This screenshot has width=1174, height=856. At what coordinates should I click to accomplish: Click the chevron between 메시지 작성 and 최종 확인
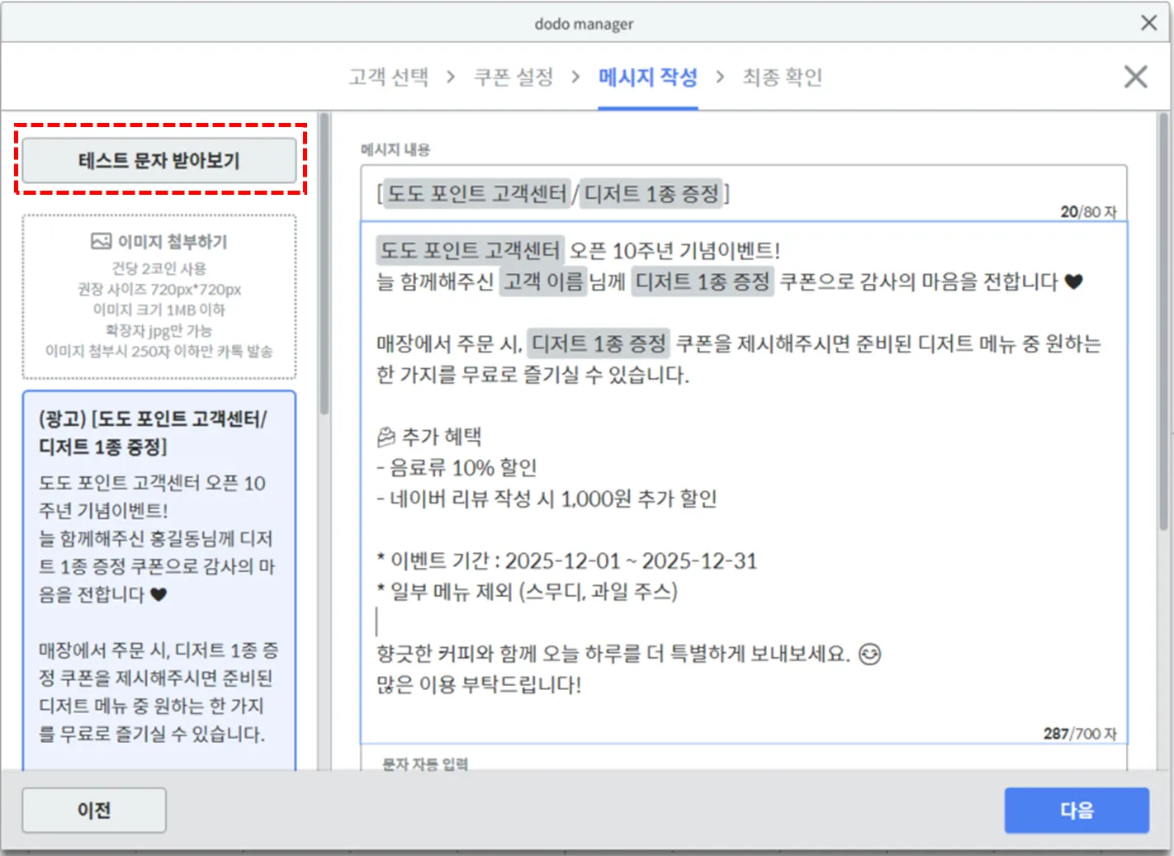pyautogui.click(x=720, y=77)
